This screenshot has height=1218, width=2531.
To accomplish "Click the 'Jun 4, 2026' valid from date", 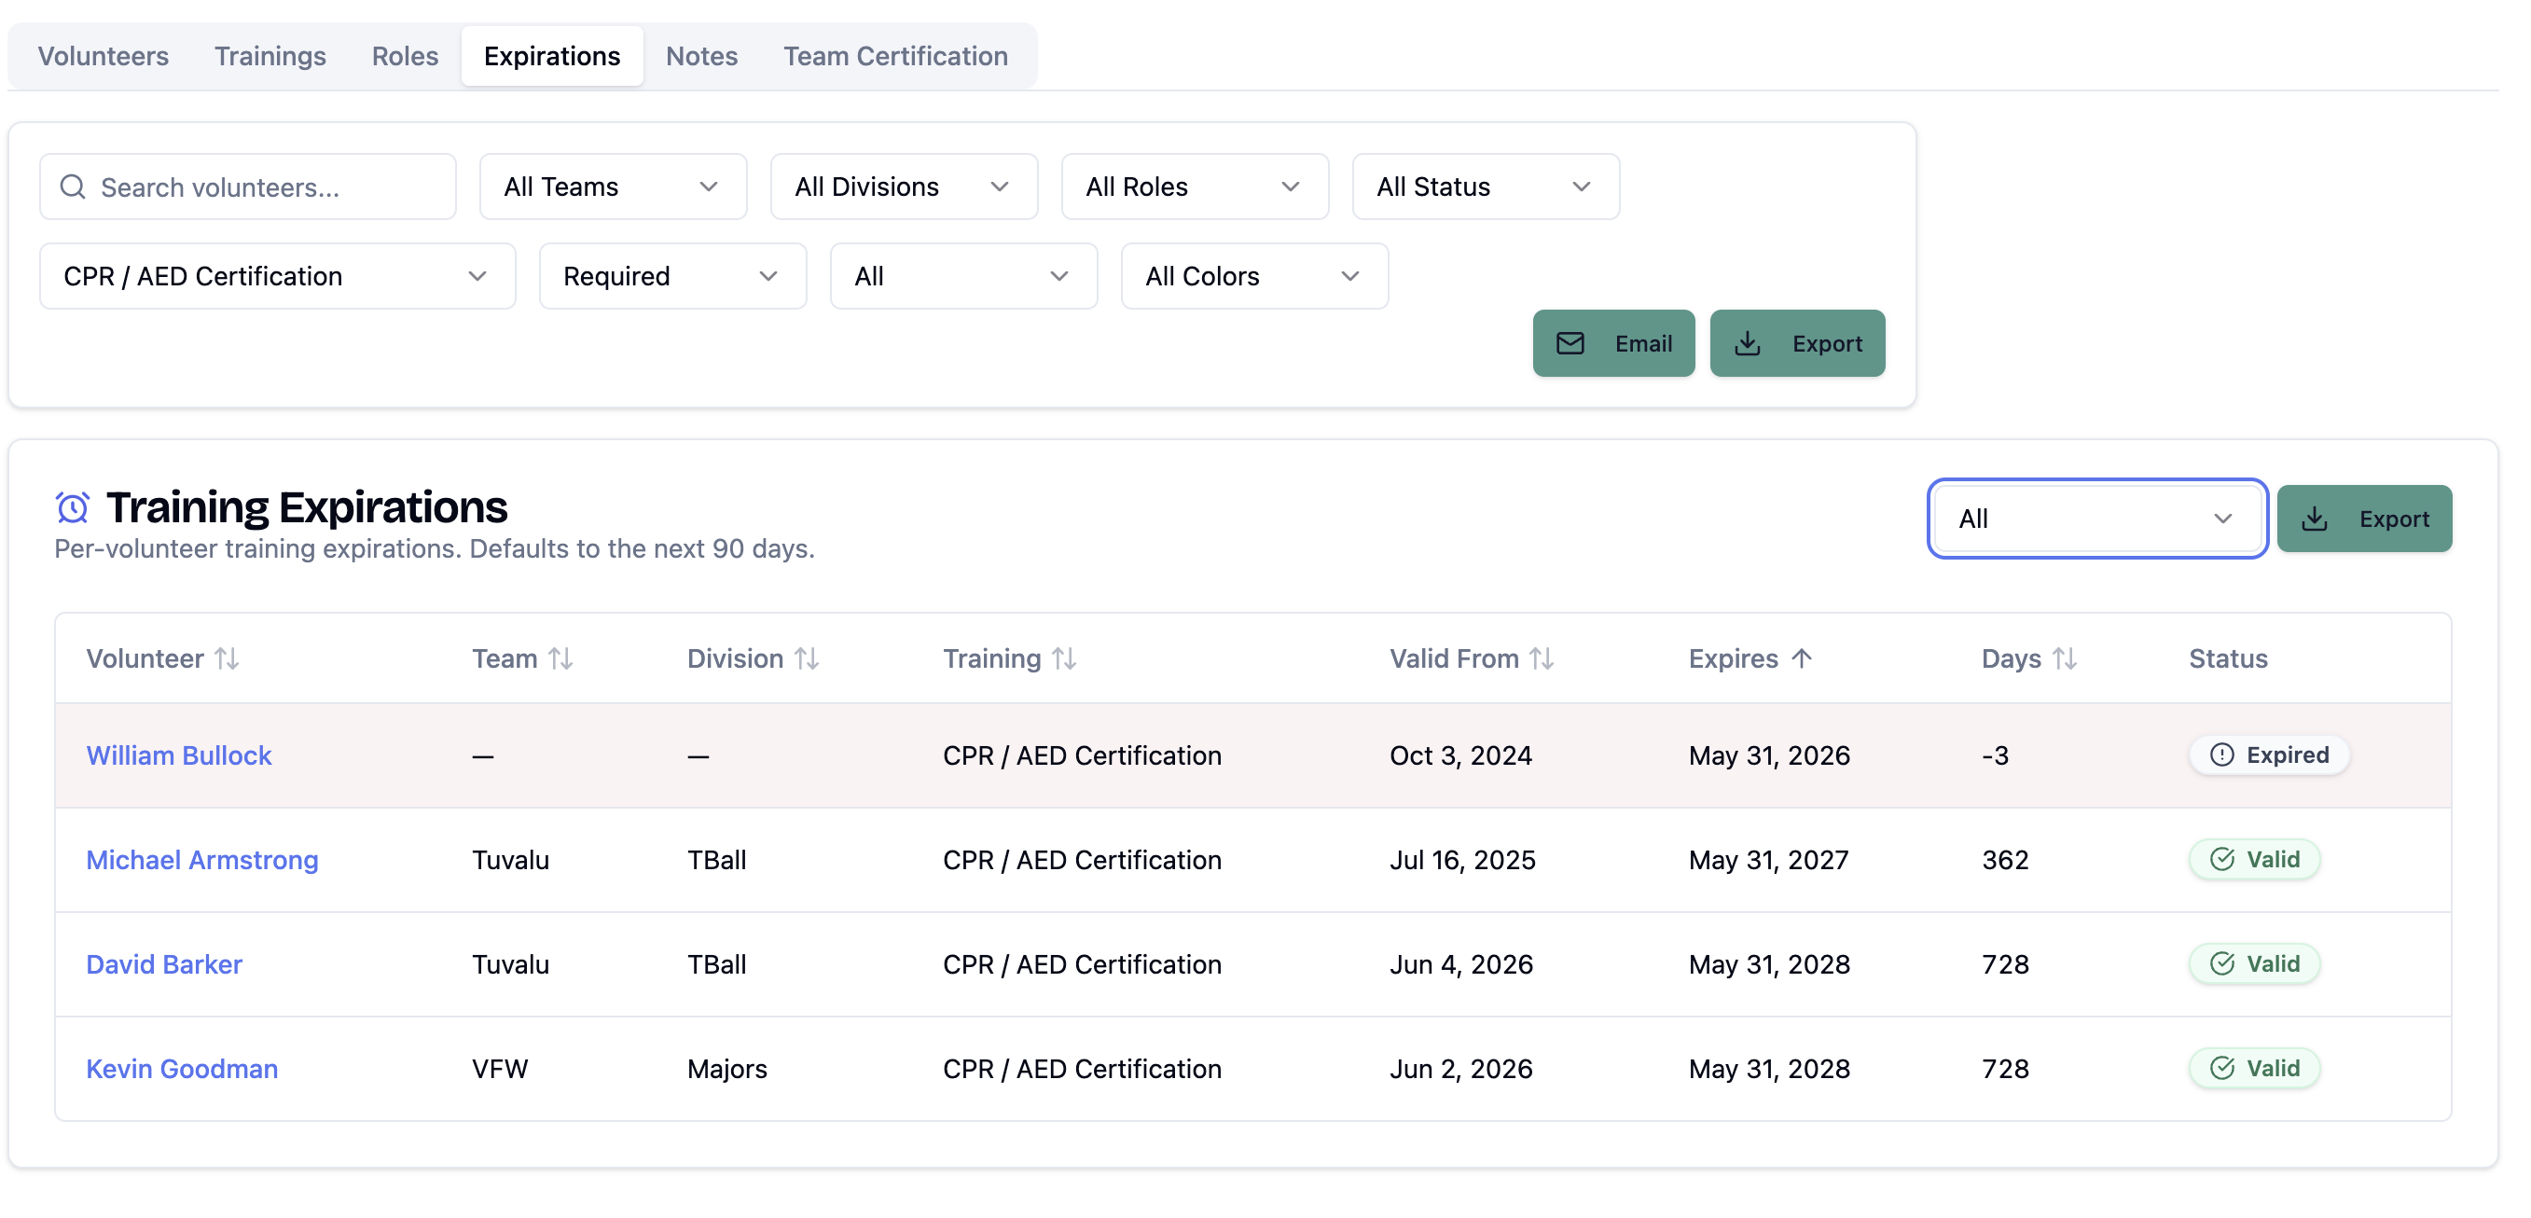I will (1461, 963).
